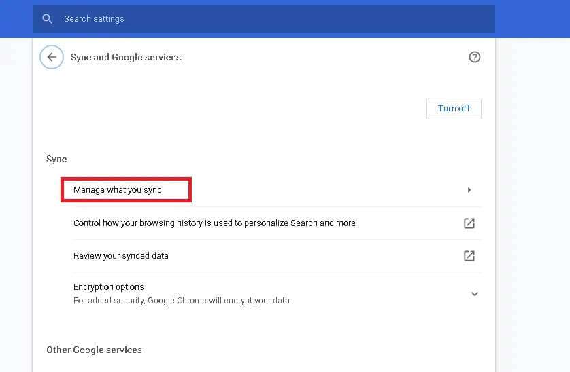Turn off sync with Turn off button
570x372 pixels.
[454, 108]
